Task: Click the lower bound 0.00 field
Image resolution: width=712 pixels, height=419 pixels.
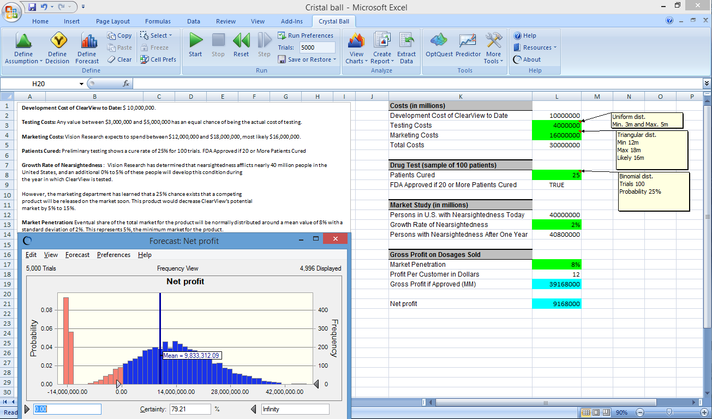Action: (x=67, y=409)
